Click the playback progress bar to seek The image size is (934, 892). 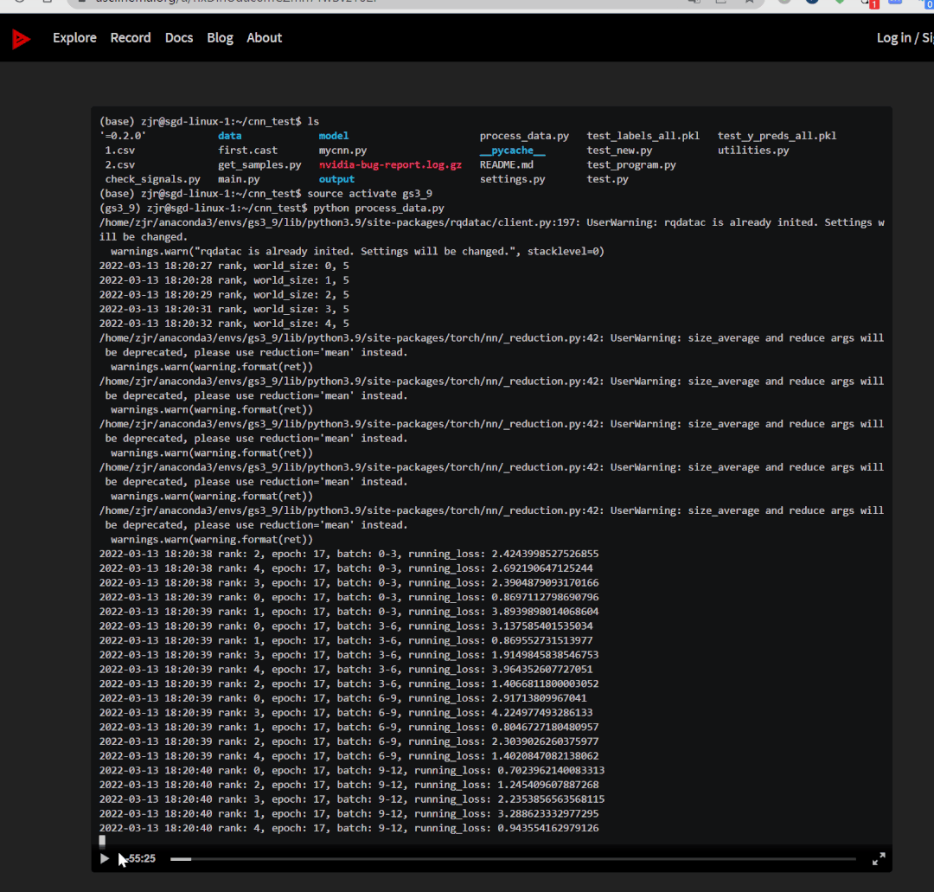(x=519, y=858)
